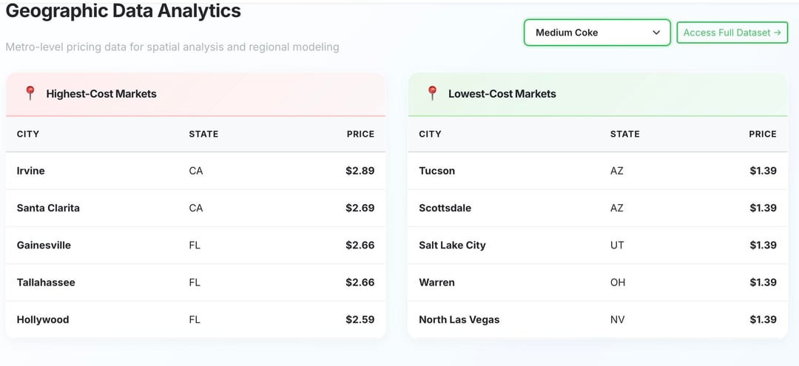Select the Gainesville row
The image size is (799, 366).
pyautogui.click(x=195, y=245)
